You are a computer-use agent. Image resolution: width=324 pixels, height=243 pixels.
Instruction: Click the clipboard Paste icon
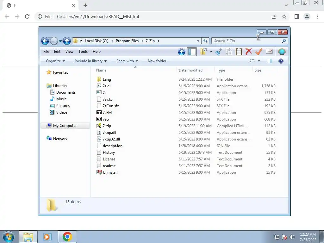click(239, 52)
